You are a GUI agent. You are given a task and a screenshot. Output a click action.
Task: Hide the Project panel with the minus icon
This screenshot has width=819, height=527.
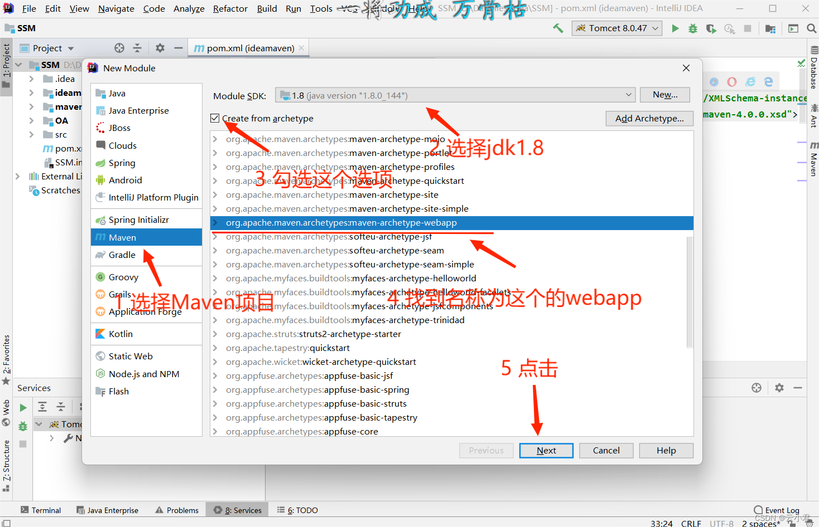[x=179, y=48]
